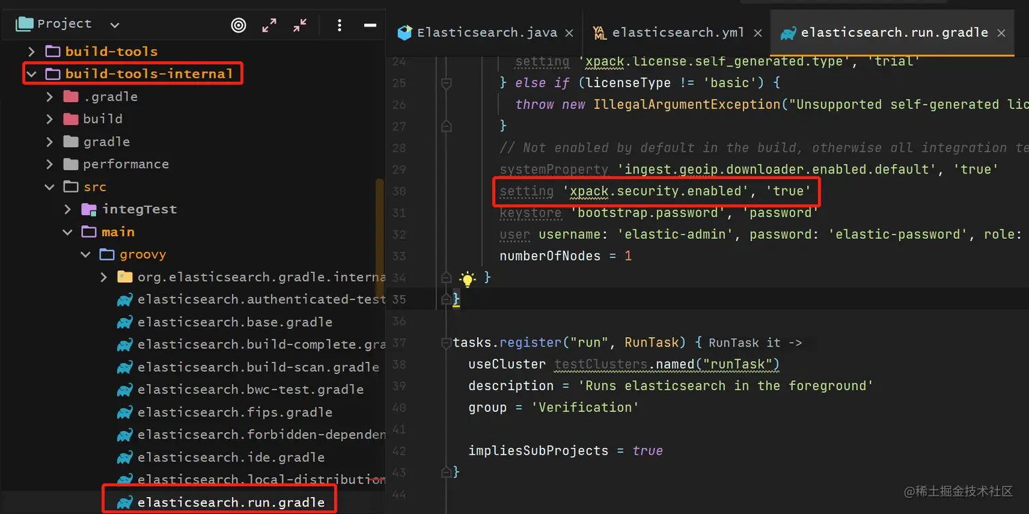Select the main folder name
Viewport: 1029px width, 514px height.
[x=118, y=232]
